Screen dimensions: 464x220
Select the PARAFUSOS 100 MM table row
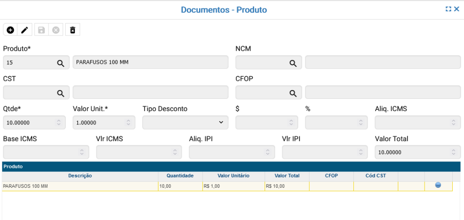[80, 186]
